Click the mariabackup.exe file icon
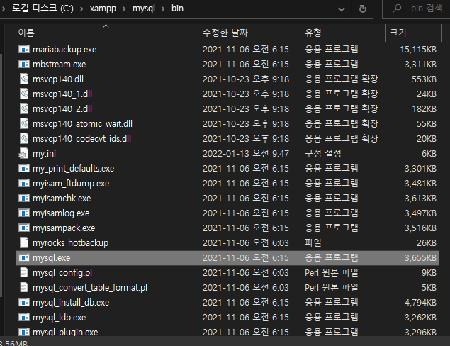450x346 pixels. [x=24, y=50]
